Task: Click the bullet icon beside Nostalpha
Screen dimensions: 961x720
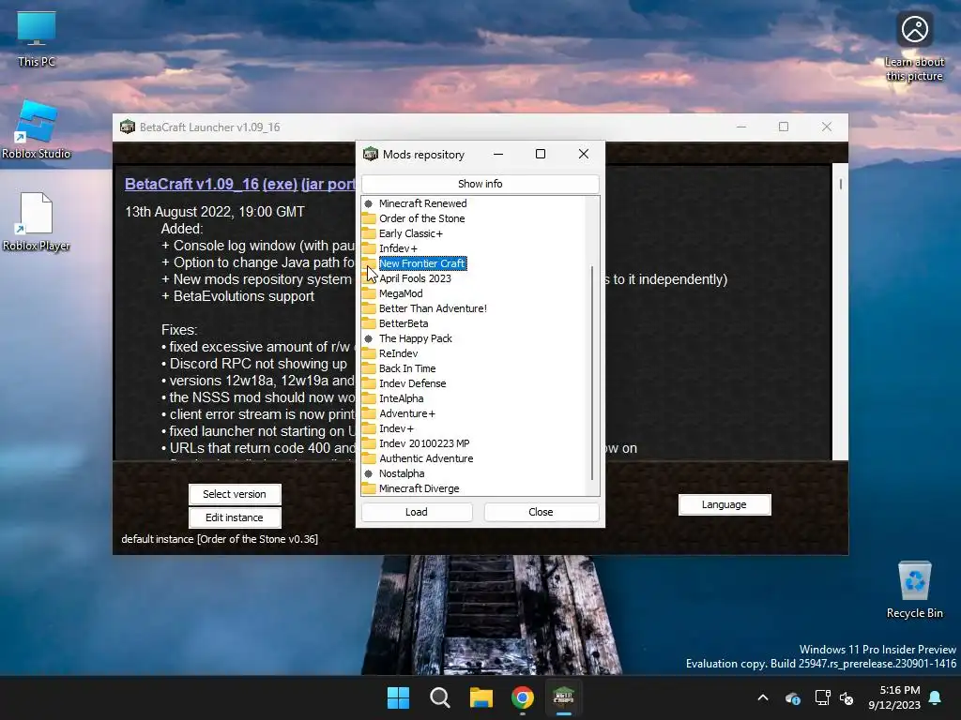Action: click(368, 473)
